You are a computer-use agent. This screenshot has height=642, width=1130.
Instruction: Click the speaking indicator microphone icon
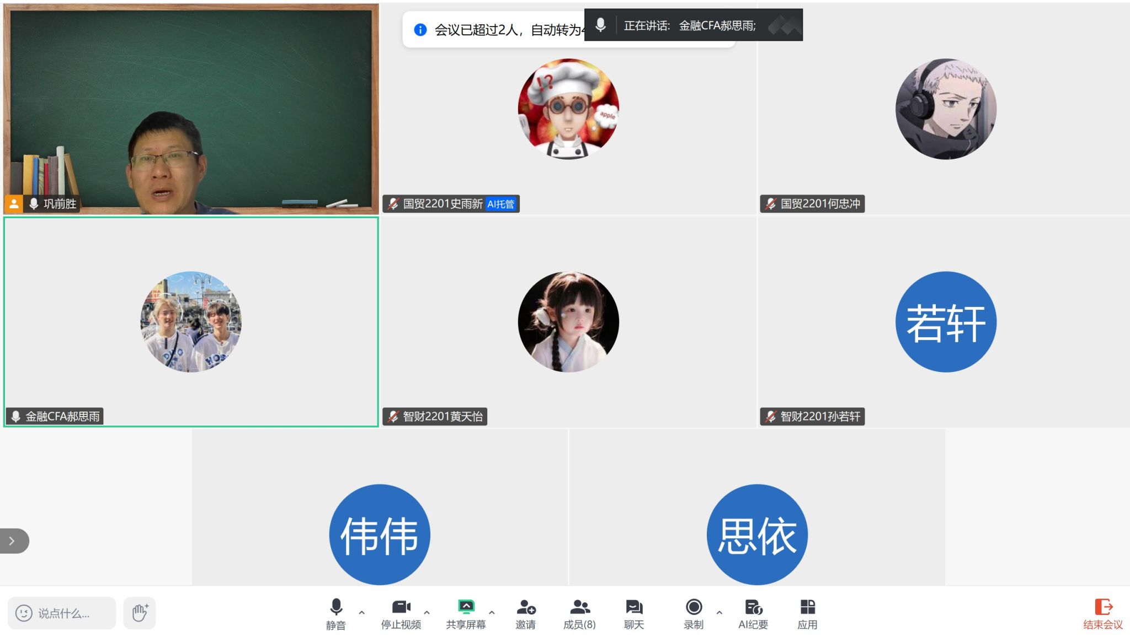[x=600, y=25]
